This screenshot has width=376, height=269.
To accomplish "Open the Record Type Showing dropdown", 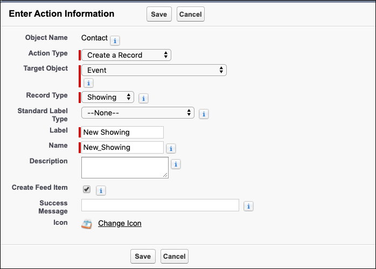I will coord(108,97).
